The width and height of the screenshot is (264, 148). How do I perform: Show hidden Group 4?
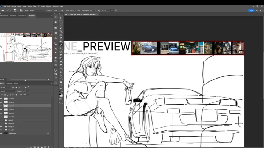tap(1, 120)
